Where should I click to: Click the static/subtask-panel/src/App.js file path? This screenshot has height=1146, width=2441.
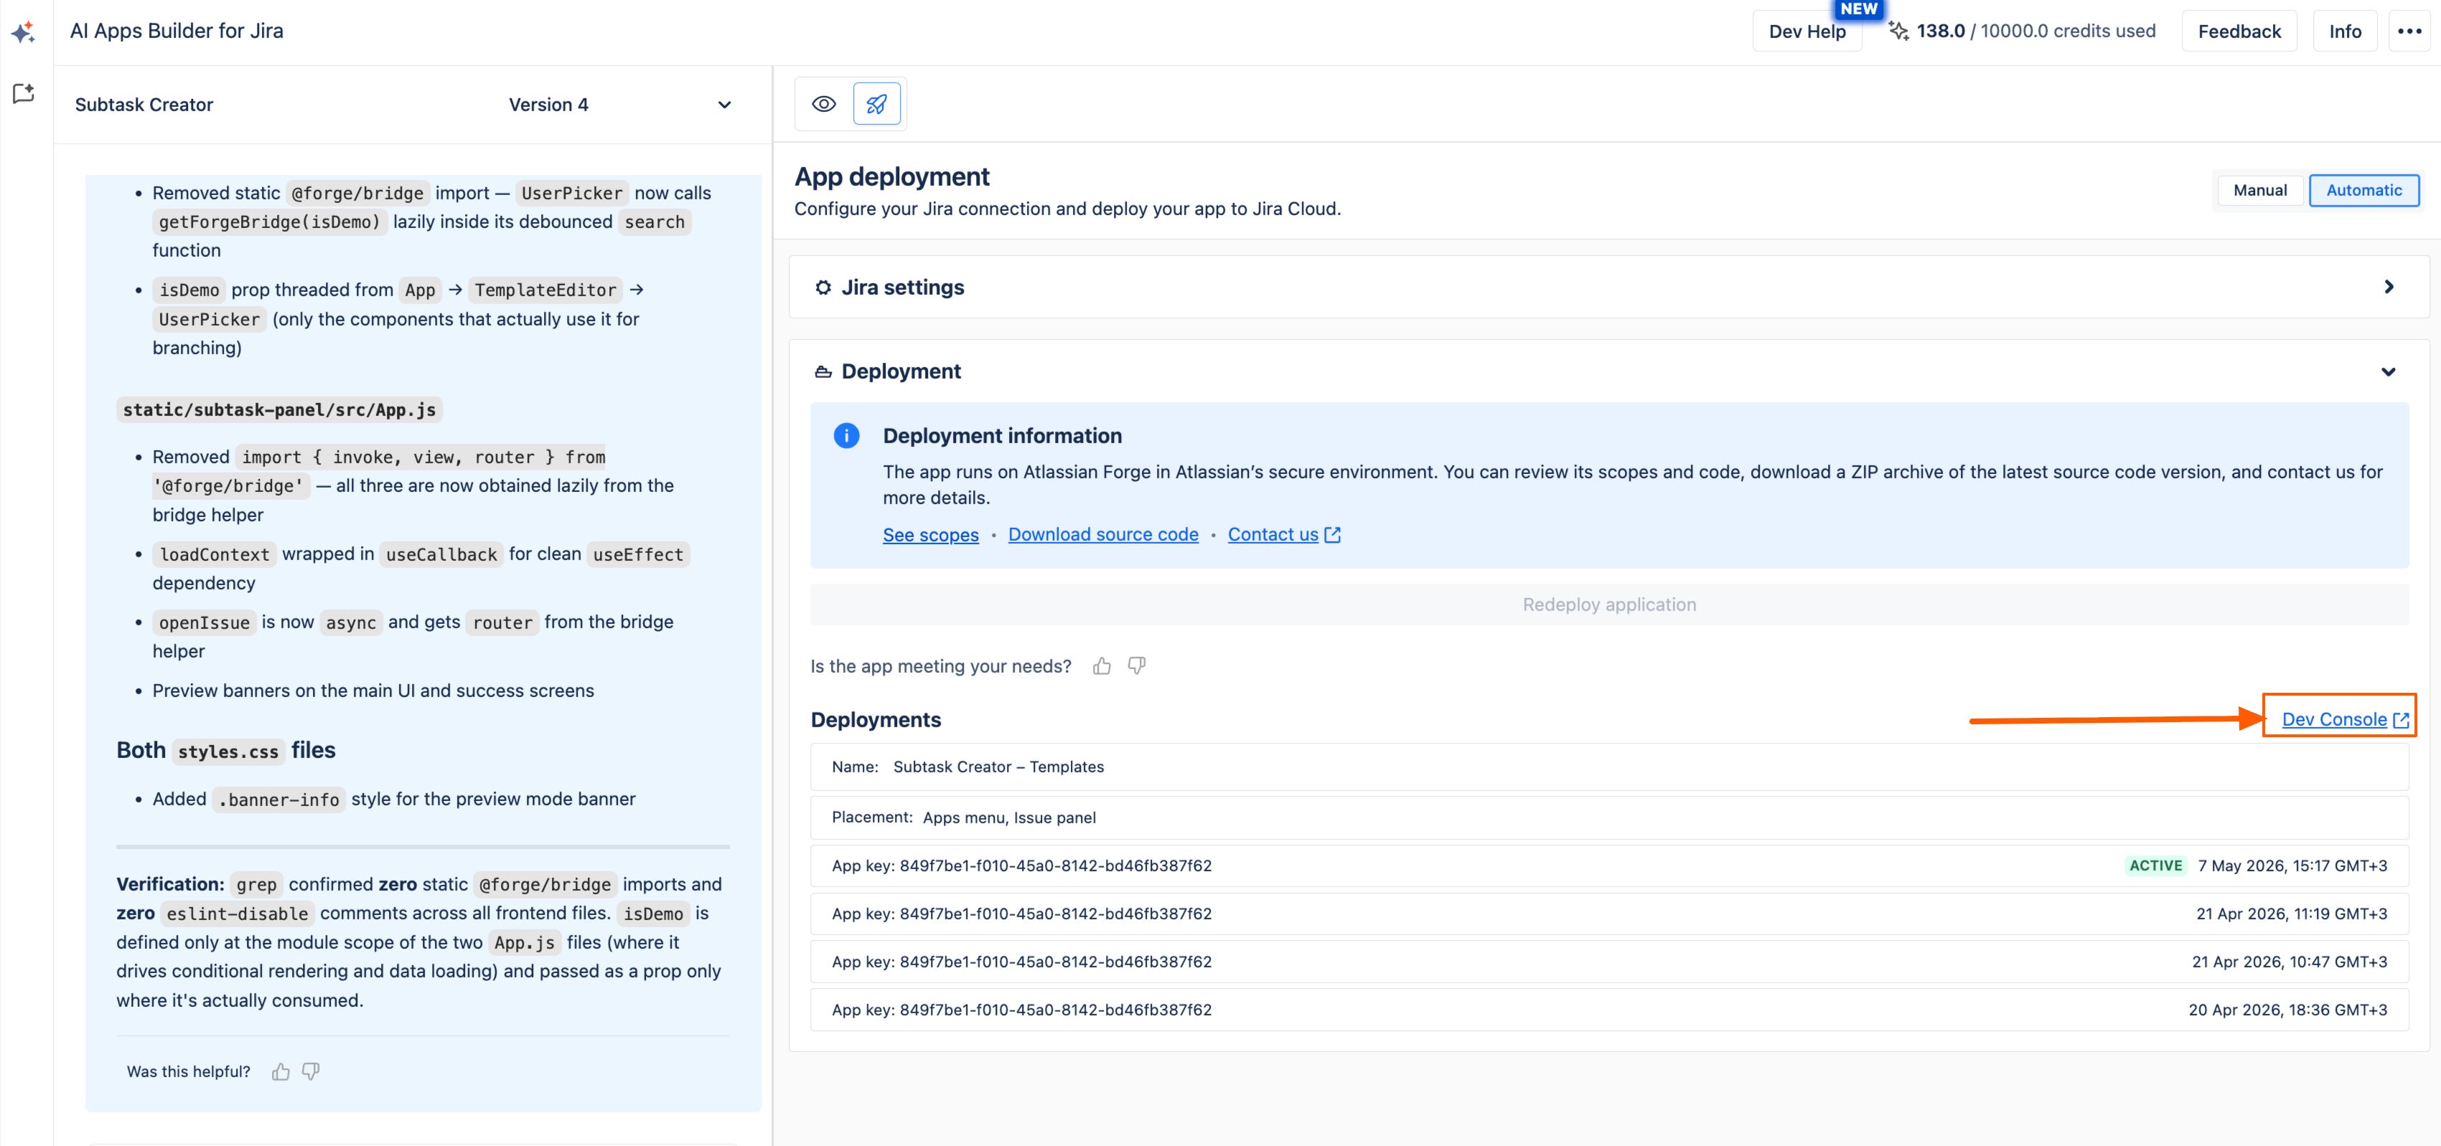pyautogui.click(x=279, y=410)
